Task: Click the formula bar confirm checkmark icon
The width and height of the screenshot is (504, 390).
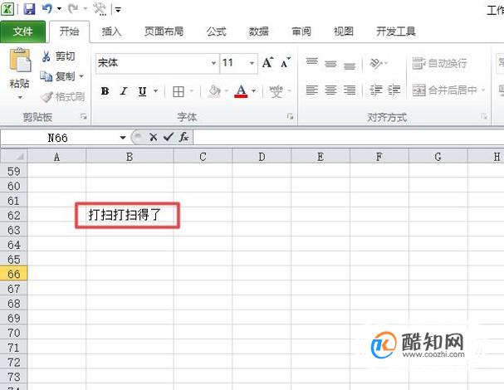Action: coord(169,137)
